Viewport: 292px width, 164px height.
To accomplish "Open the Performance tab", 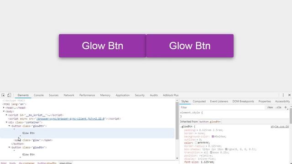I will pyautogui.click(x=87, y=95).
